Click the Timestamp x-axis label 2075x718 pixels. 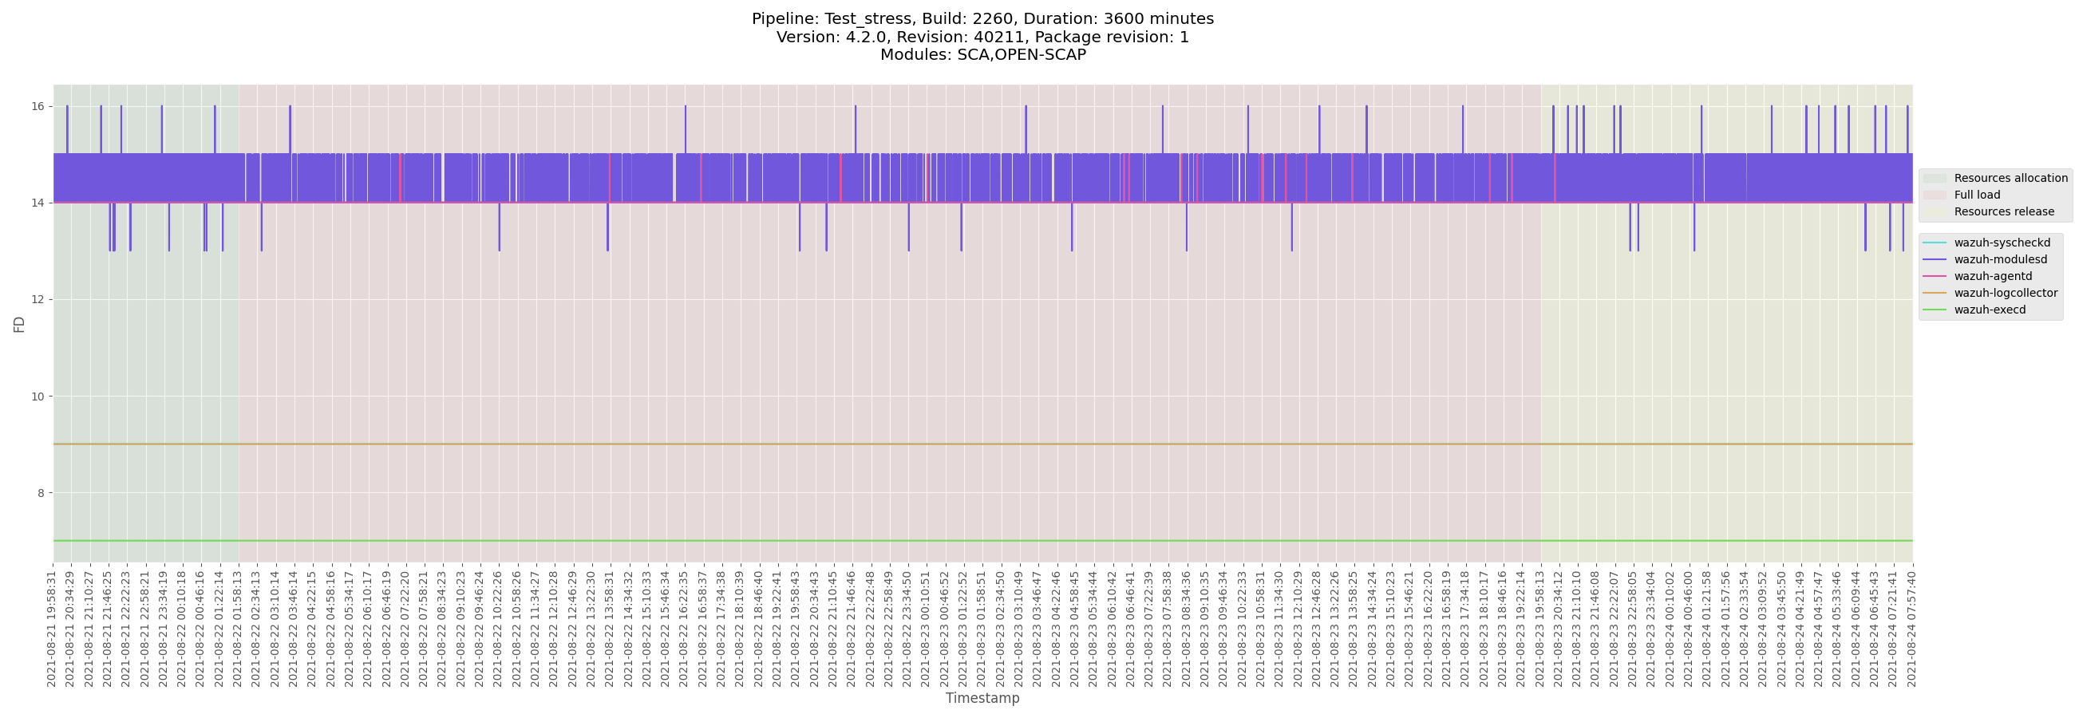pyautogui.click(x=982, y=698)
